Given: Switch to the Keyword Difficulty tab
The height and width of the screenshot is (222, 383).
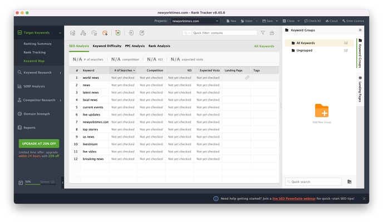Looking at the screenshot, I should point(107,46).
